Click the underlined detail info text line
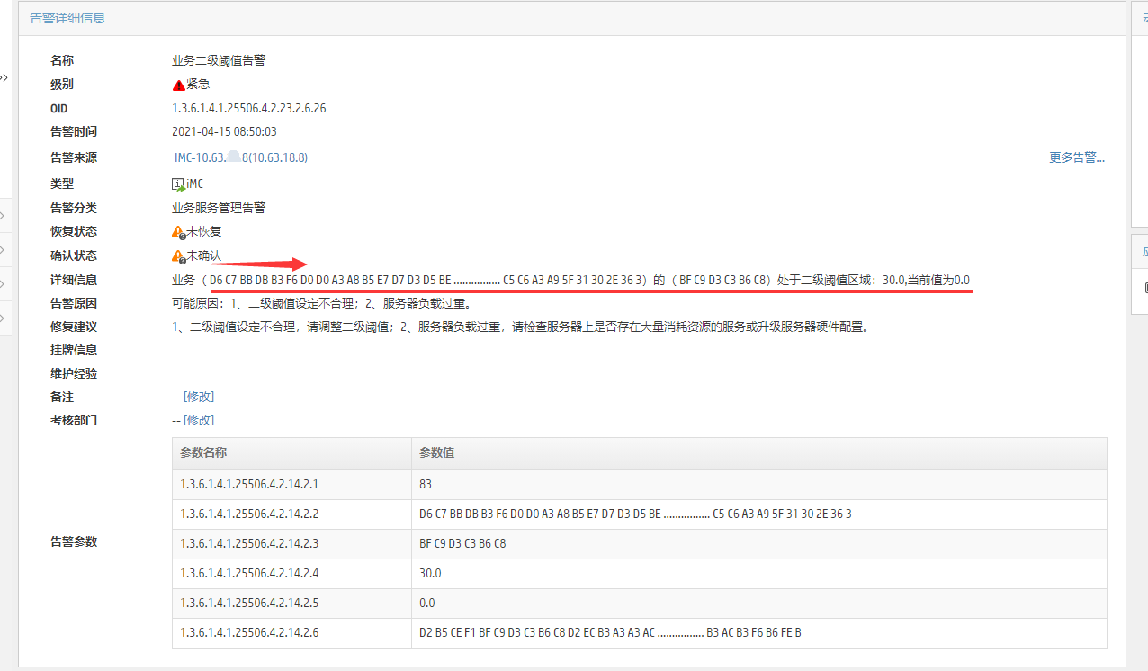 [x=570, y=280]
